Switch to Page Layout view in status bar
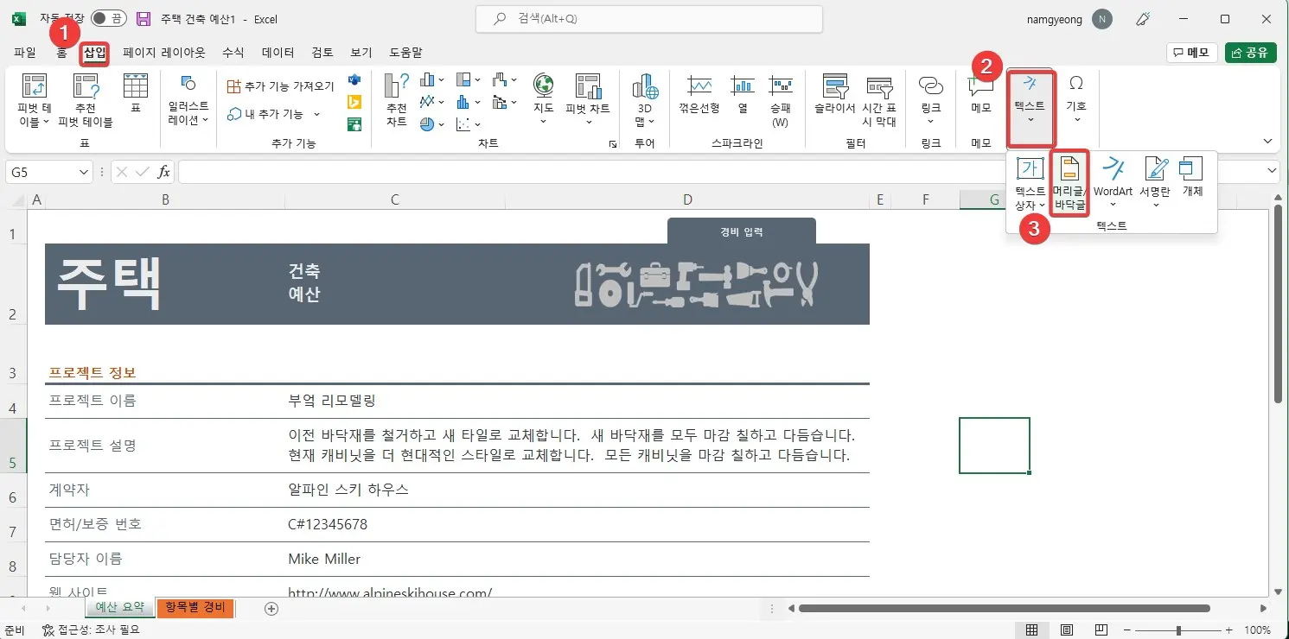1289x639 pixels. (x=1068, y=630)
